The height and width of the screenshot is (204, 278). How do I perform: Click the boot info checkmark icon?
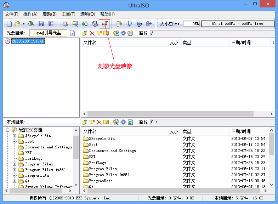(73, 33)
